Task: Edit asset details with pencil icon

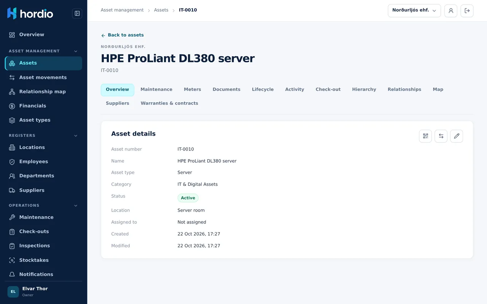Action: [x=457, y=136]
